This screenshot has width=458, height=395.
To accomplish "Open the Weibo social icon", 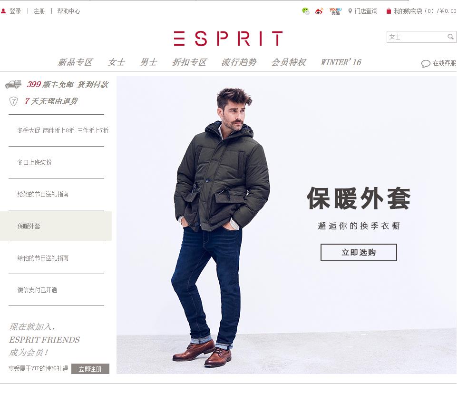I will point(319,11).
